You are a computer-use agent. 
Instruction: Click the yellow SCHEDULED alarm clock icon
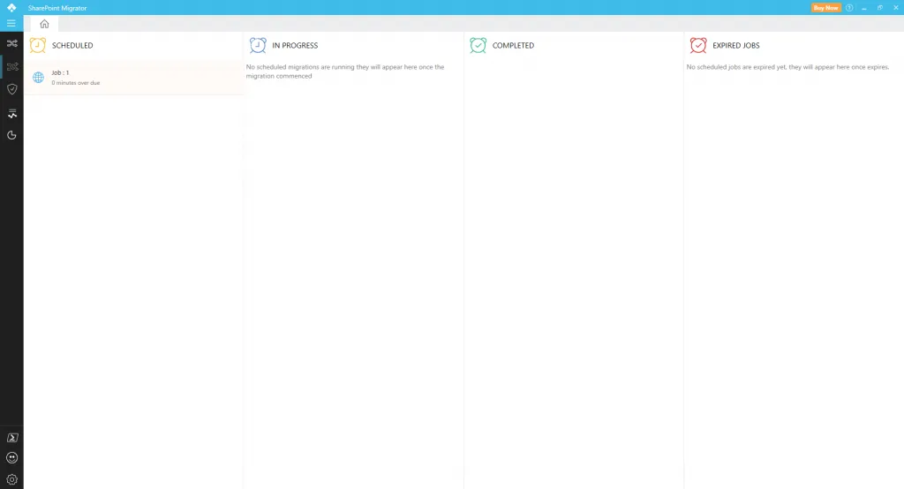tap(37, 45)
